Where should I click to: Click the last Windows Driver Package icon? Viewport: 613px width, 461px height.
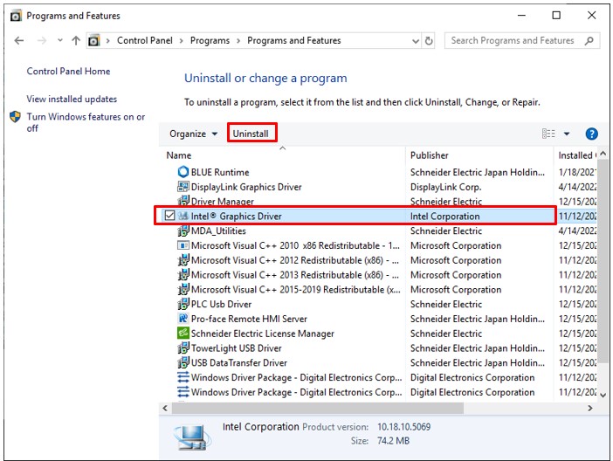183,392
